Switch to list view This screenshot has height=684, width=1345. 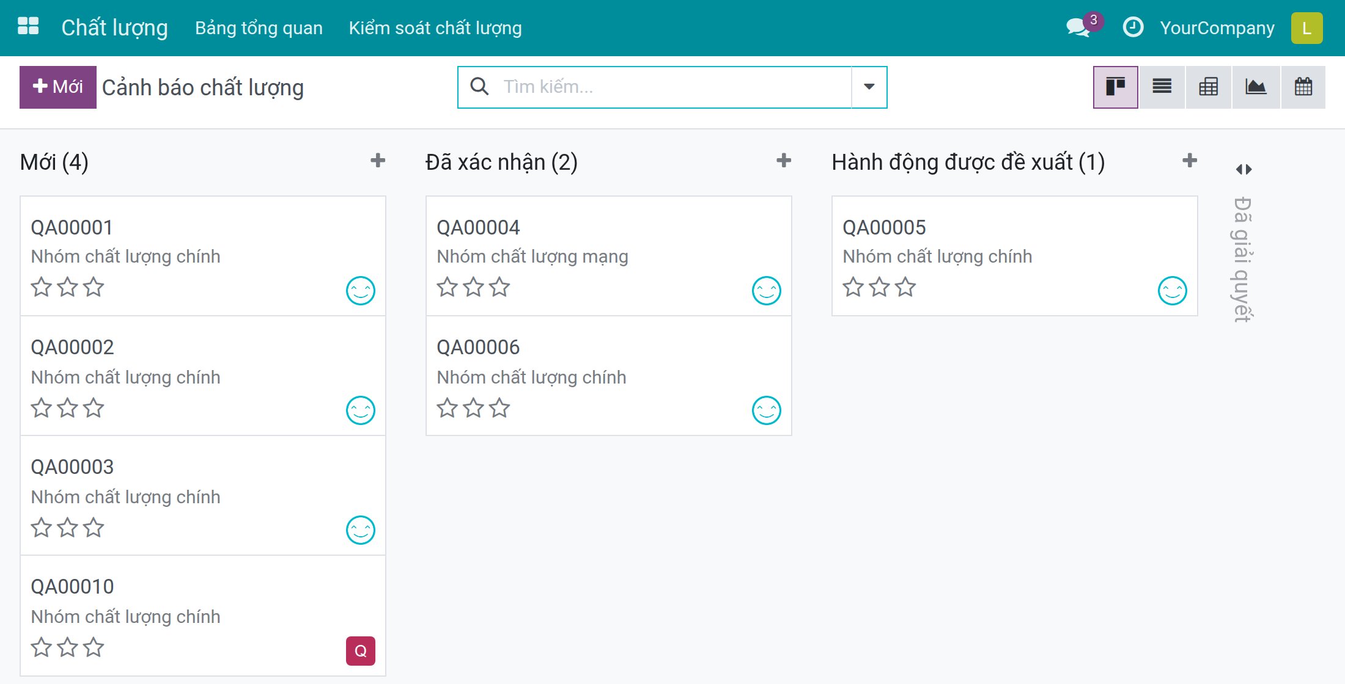coord(1162,87)
